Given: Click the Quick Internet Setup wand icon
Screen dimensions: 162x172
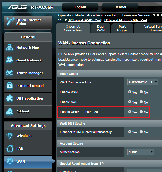Looking at the screenshot, I should tap(10, 21).
